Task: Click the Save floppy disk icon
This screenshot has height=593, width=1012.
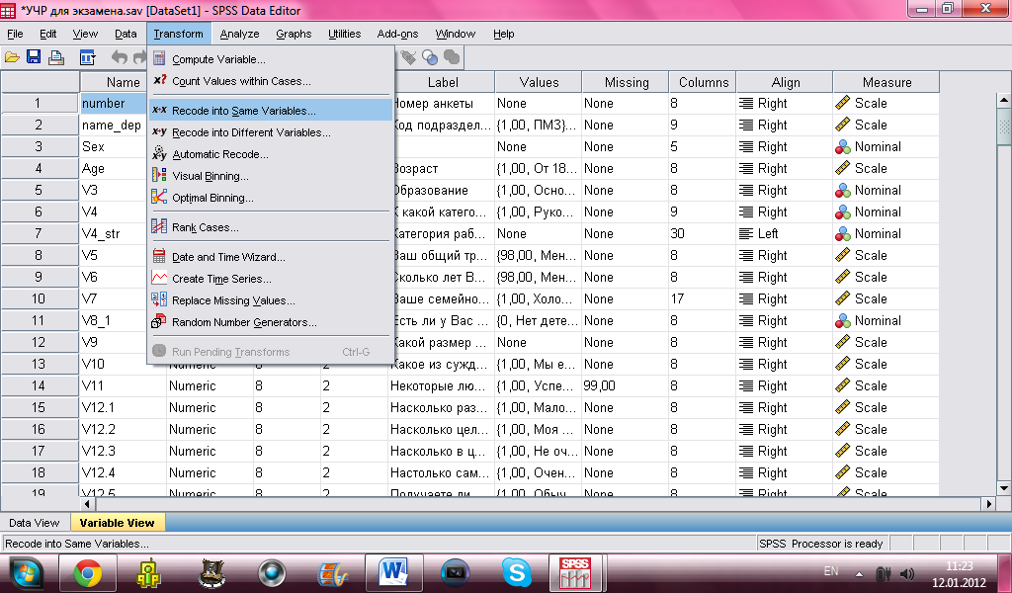Action: point(33,57)
